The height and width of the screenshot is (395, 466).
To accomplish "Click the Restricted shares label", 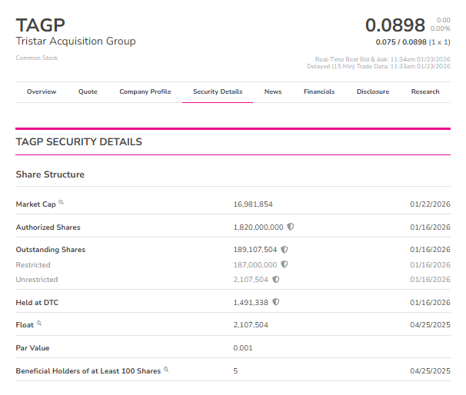I will coord(33,265).
